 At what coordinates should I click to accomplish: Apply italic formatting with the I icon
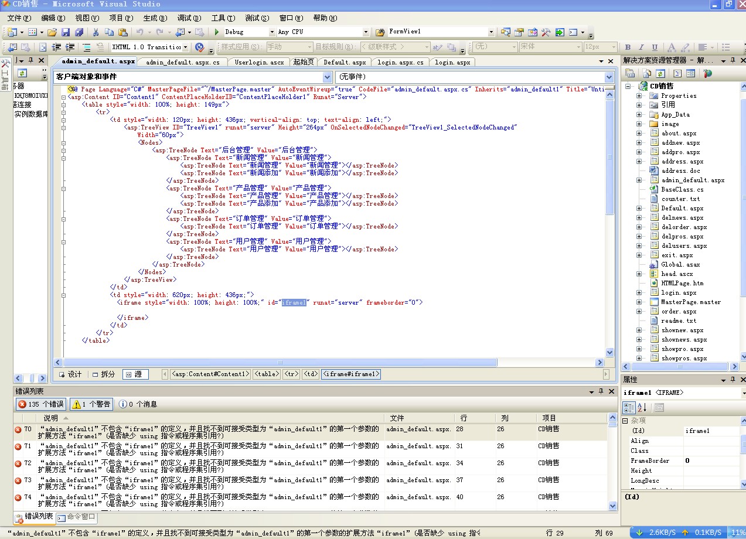641,46
